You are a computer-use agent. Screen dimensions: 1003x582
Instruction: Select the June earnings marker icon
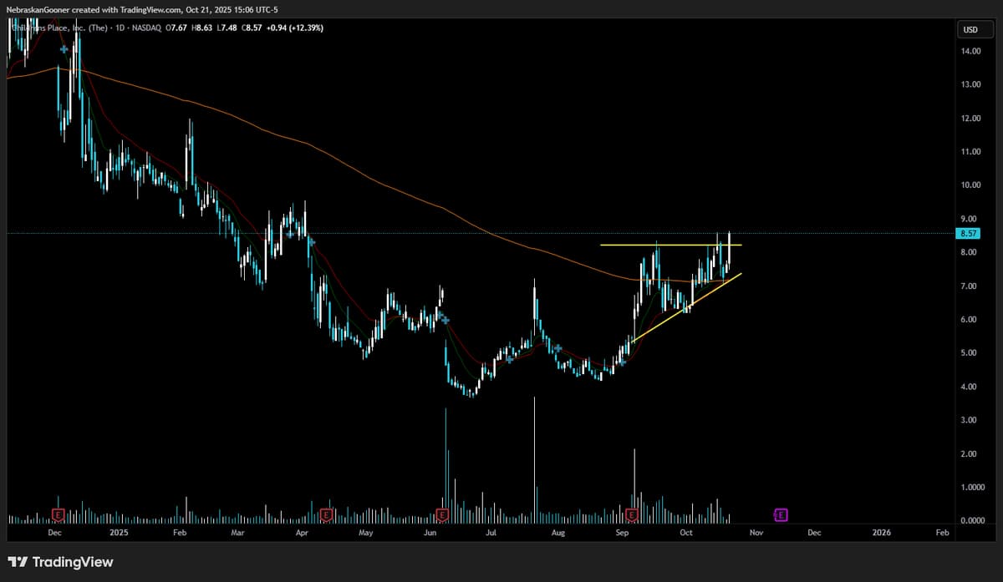(x=441, y=515)
